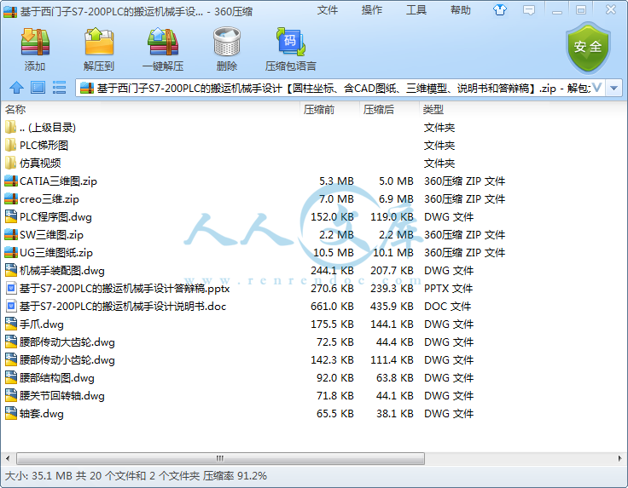This screenshot has width=628, height=488.
Task: Click the 删除 (Delete) trash icon
Action: click(x=227, y=49)
